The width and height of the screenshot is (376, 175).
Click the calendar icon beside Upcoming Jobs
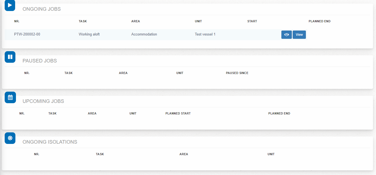click(x=10, y=97)
